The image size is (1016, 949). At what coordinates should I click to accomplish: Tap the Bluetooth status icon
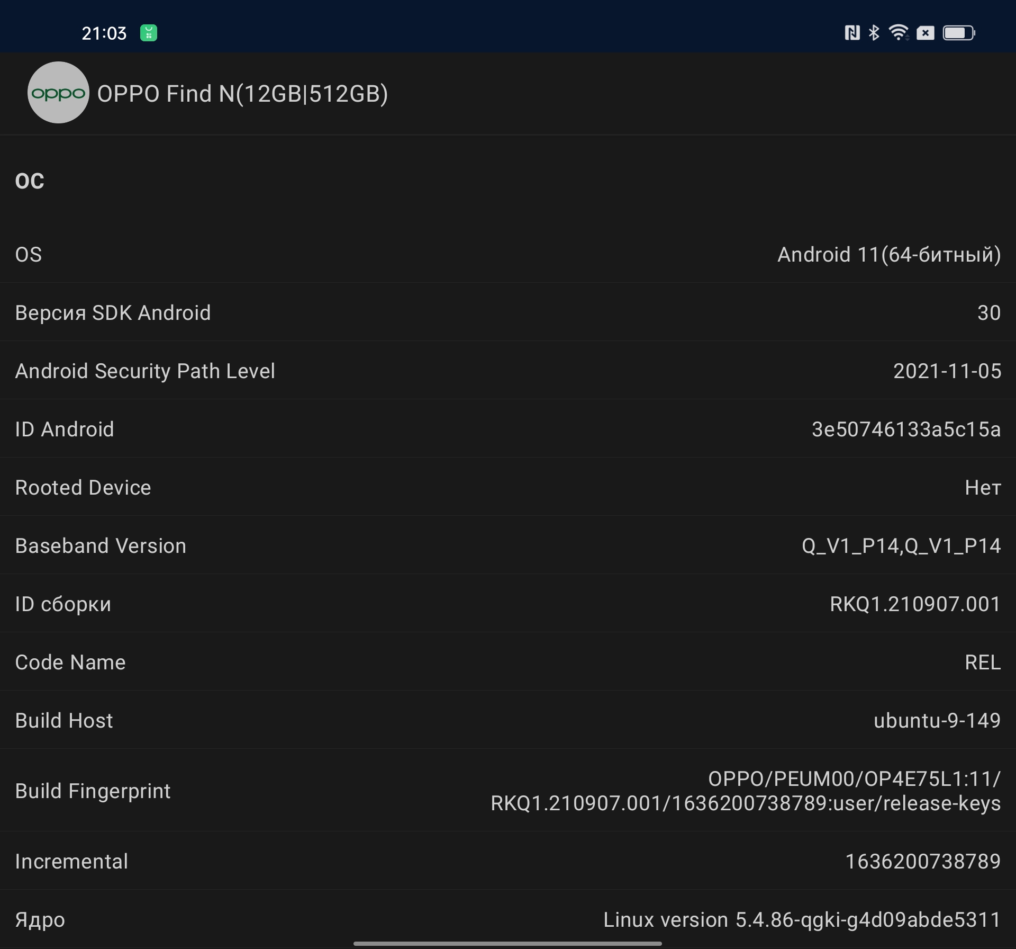click(x=874, y=33)
